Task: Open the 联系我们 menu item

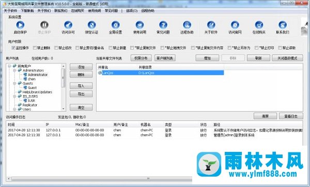Action: coord(61,11)
